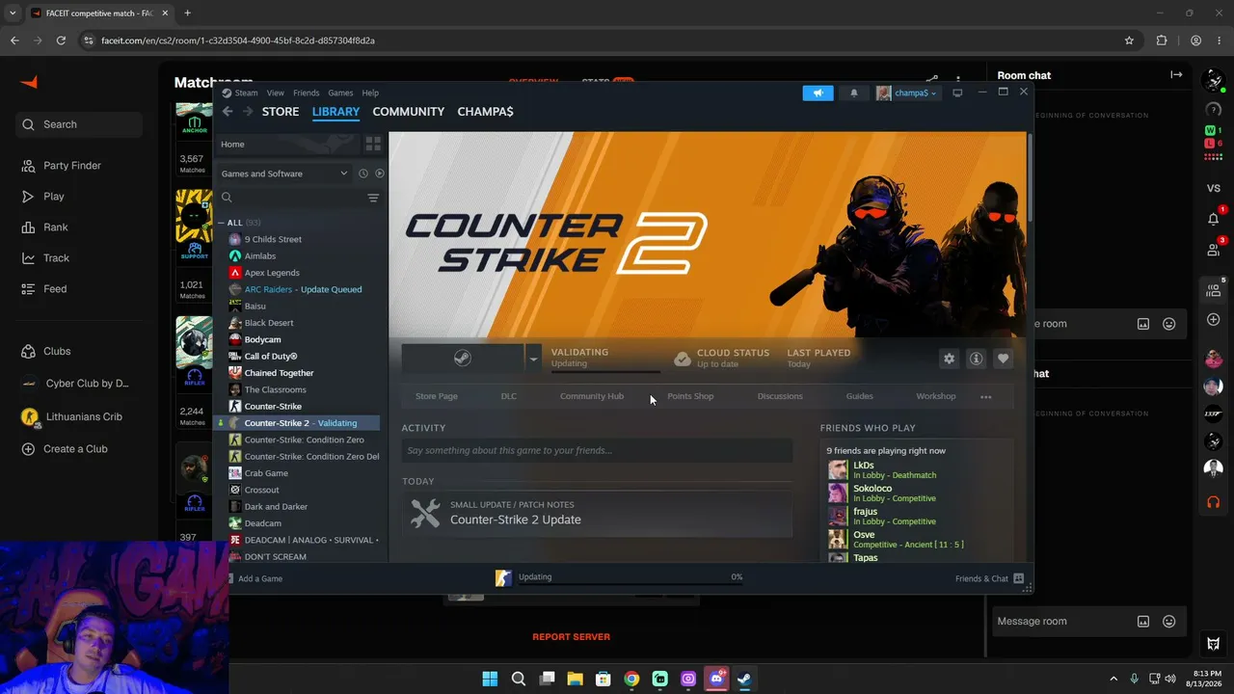Open Library Home in Steam sidebar
Screen dimensions: 1234x694
point(286,144)
